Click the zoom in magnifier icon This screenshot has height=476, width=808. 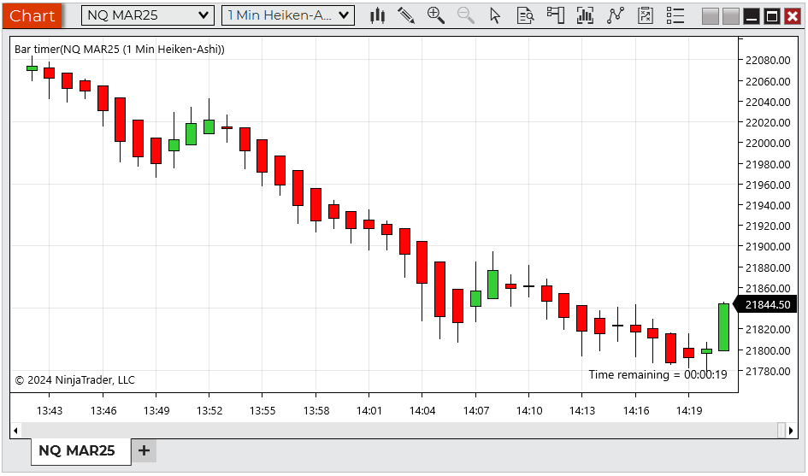[436, 15]
